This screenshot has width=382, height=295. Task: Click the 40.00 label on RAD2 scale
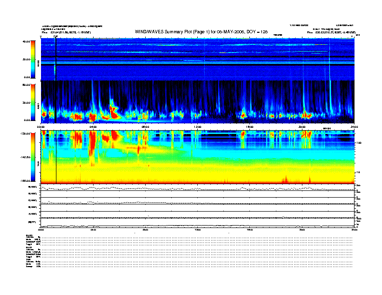click(26, 41)
